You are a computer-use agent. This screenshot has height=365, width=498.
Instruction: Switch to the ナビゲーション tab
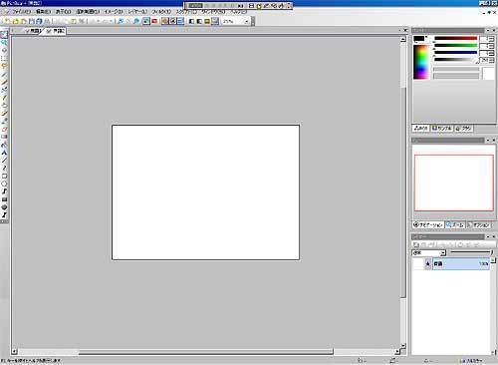(x=428, y=225)
